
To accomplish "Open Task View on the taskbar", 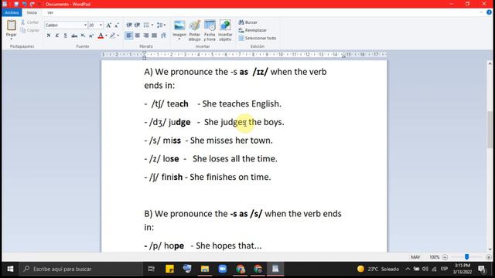I will pyautogui.click(x=152, y=269).
